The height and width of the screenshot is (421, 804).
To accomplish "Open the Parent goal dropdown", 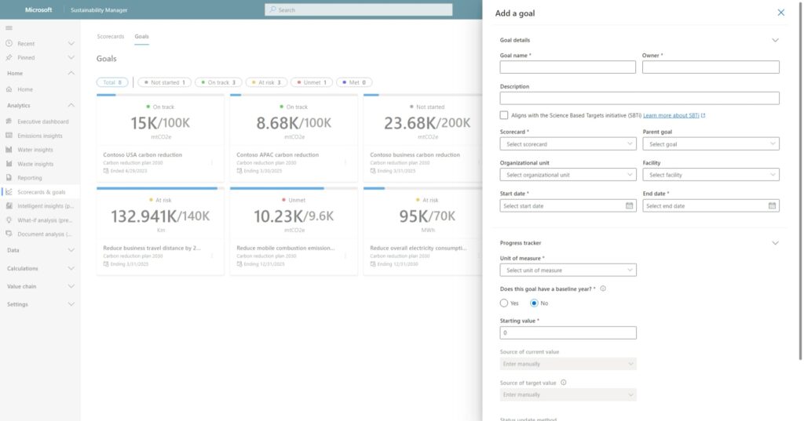I will pyautogui.click(x=711, y=144).
